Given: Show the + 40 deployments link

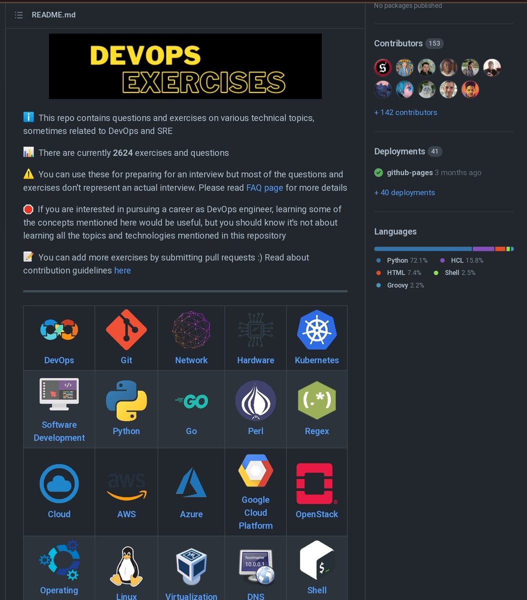Looking at the screenshot, I should tap(404, 192).
